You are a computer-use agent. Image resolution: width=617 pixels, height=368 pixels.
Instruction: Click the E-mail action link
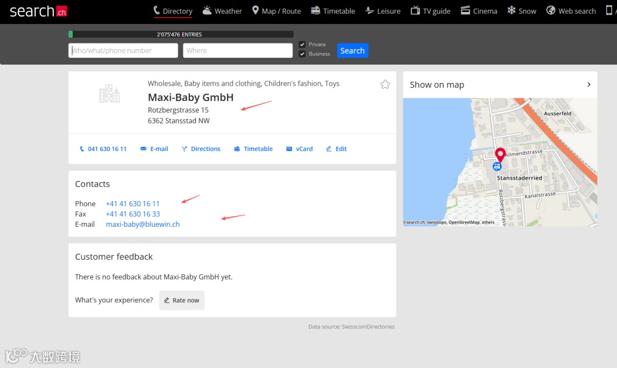[x=154, y=149]
